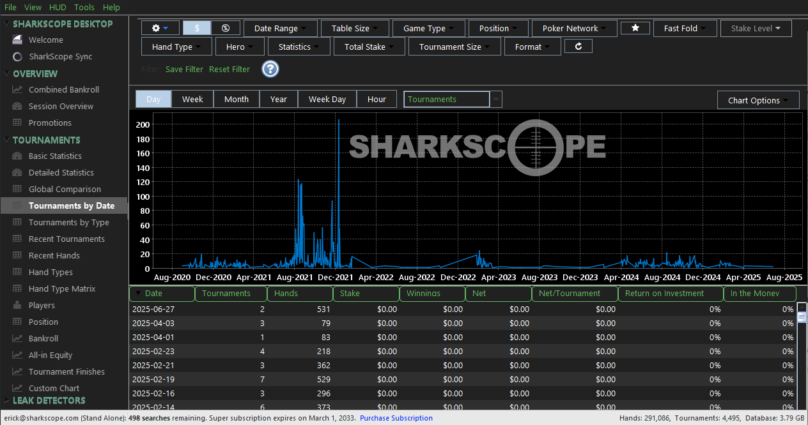This screenshot has height=425, width=808.
Task: Open the Date Range filter dropdown
Action: pos(280,28)
